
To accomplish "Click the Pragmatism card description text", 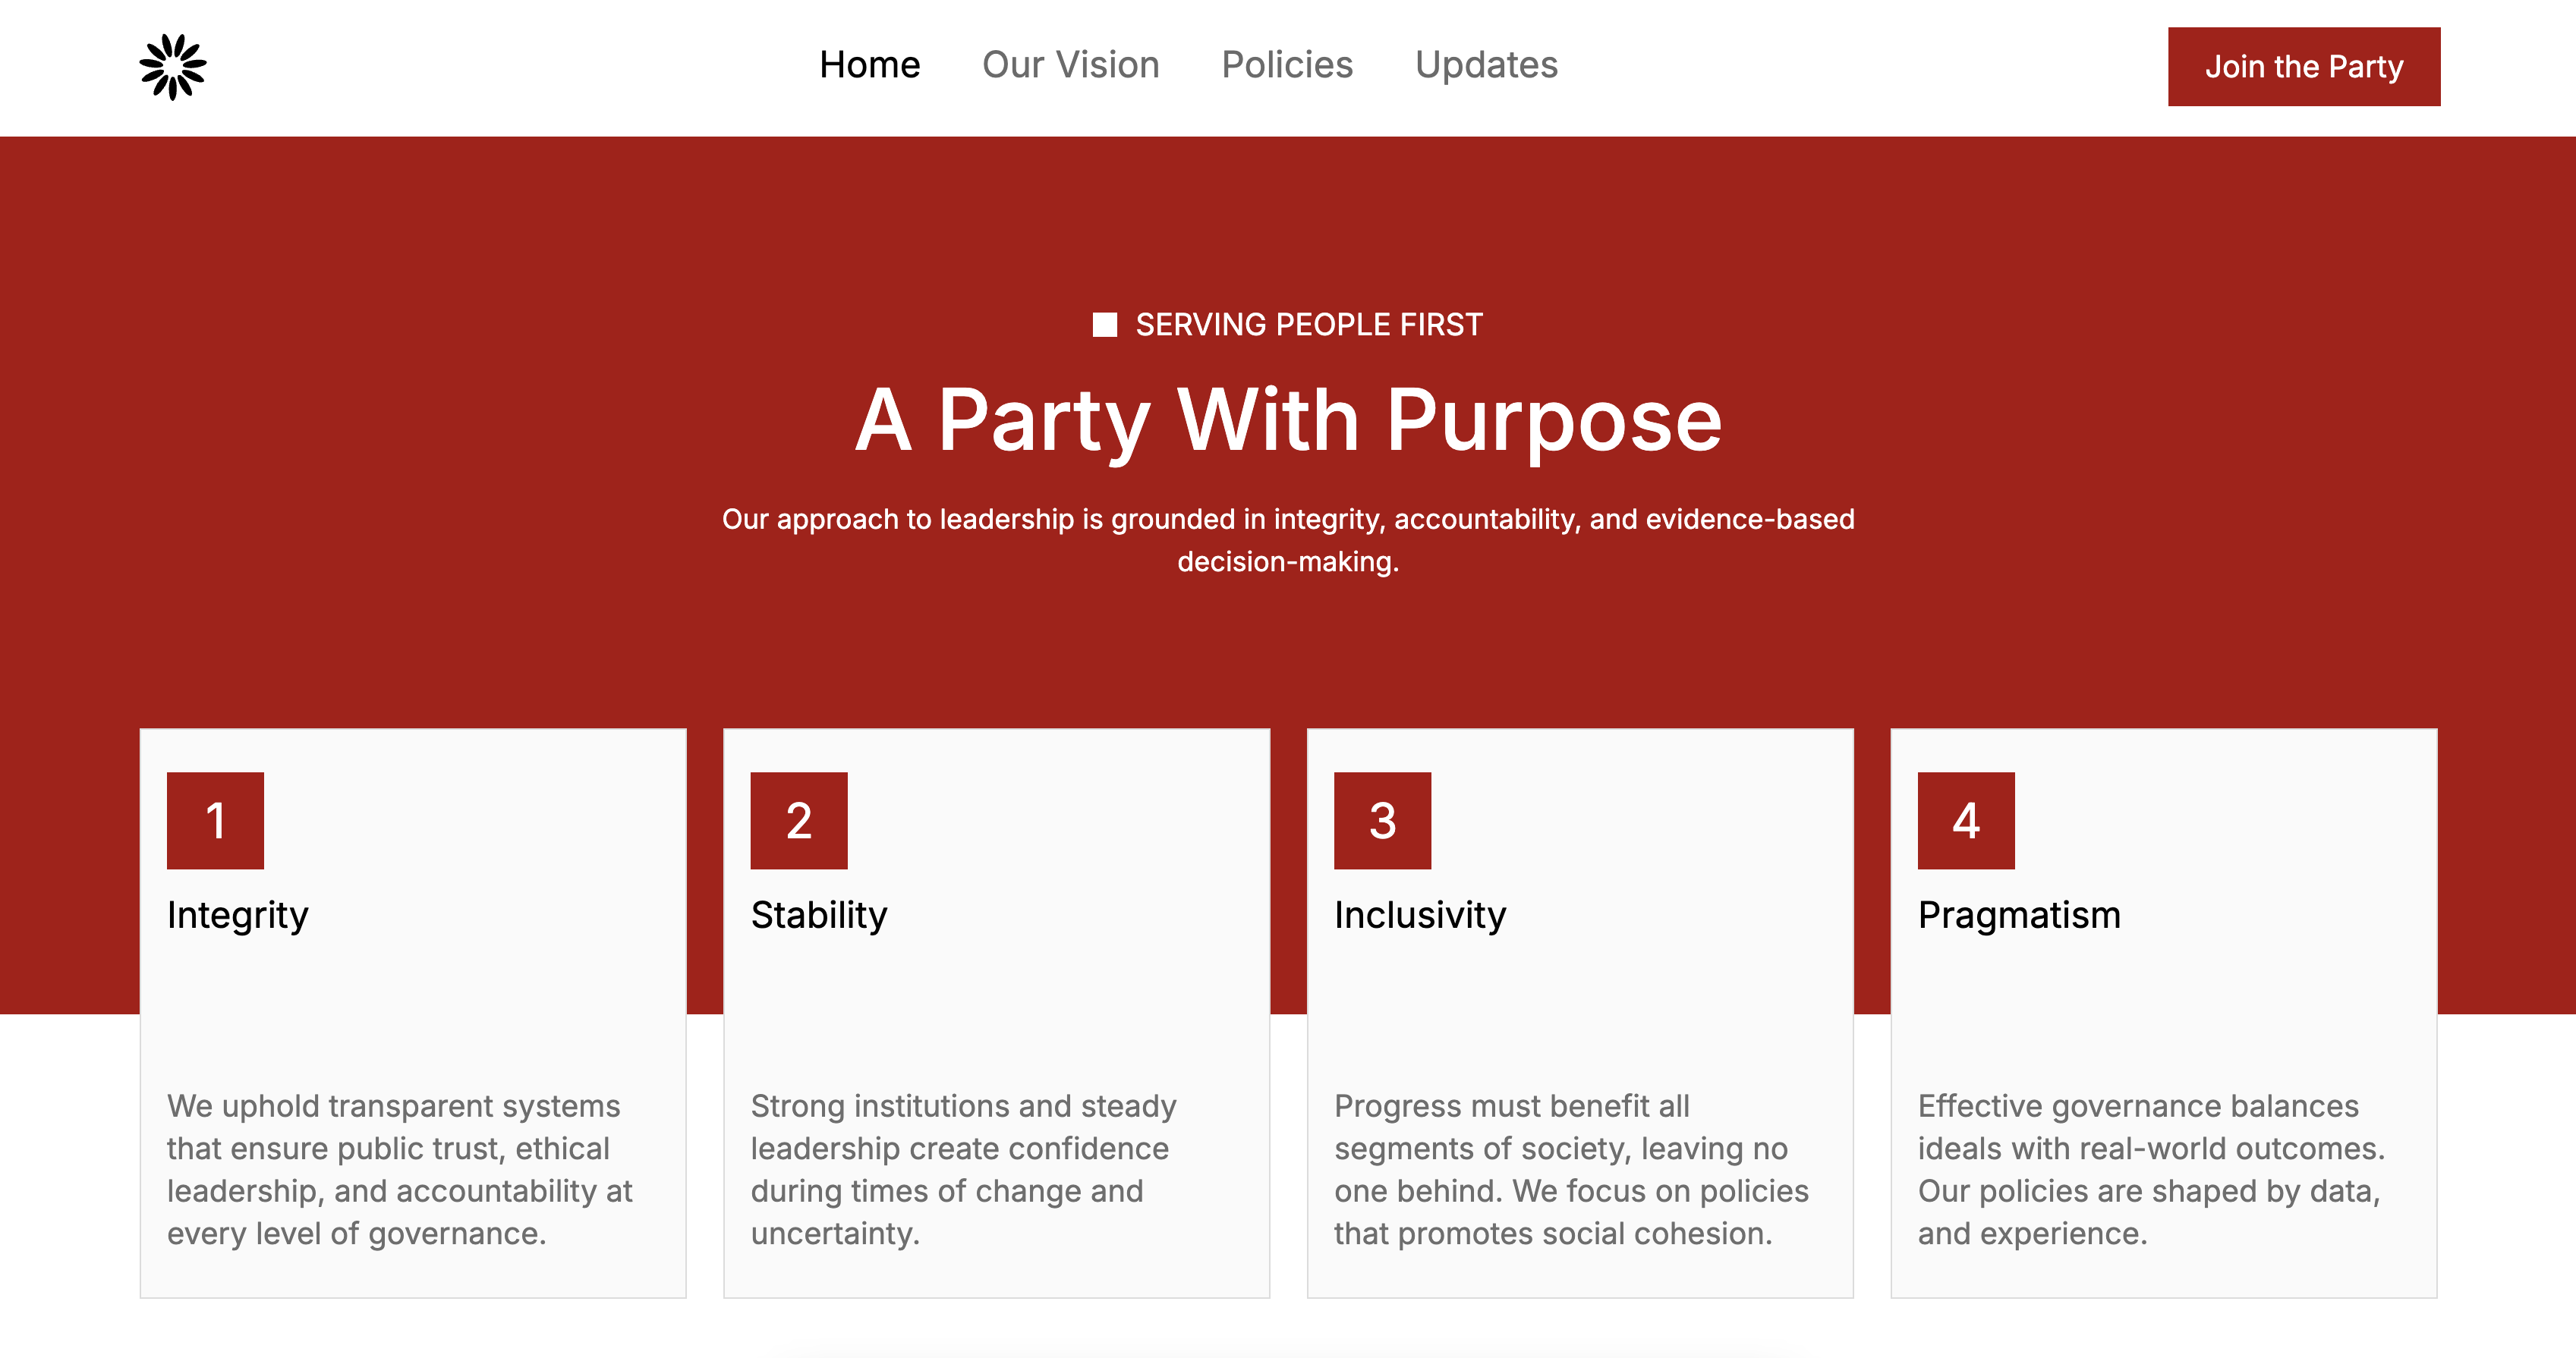I will click(x=2150, y=1169).
